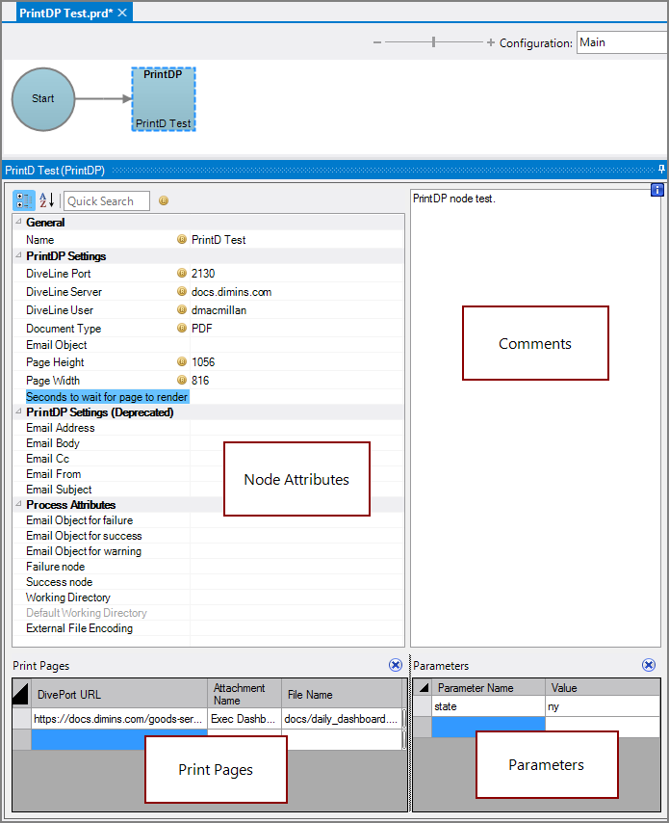Viewport: 669px width, 823px height.
Task: Close the PrintDP Test.prd tab
Action: click(x=122, y=13)
